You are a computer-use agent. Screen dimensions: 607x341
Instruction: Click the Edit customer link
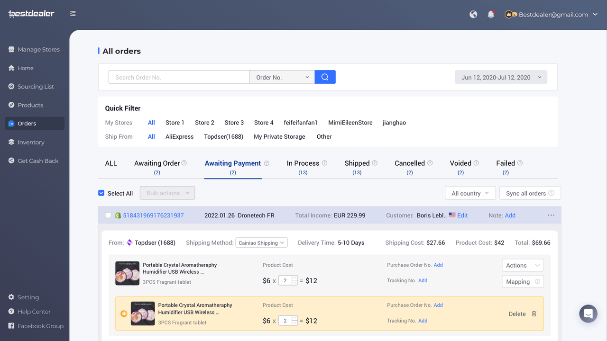(x=462, y=215)
